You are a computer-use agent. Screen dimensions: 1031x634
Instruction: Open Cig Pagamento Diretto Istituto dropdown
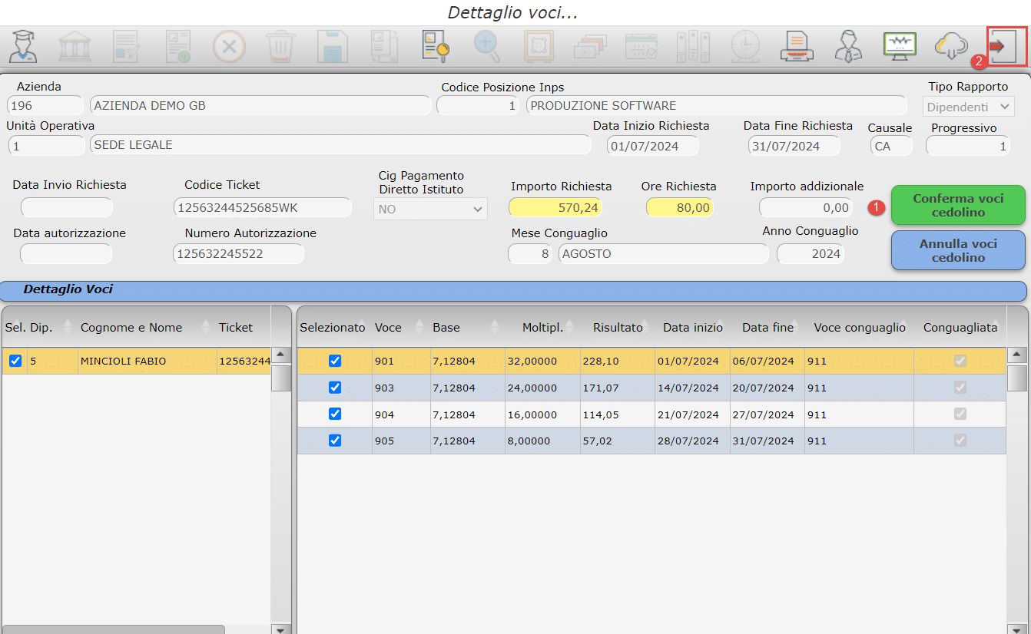[x=430, y=208]
